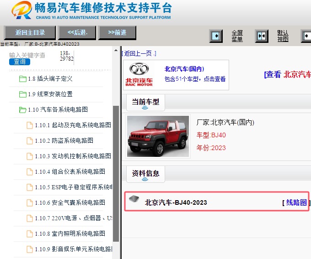Open 1.10.8 室内照明系统电路图

coord(70,233)
